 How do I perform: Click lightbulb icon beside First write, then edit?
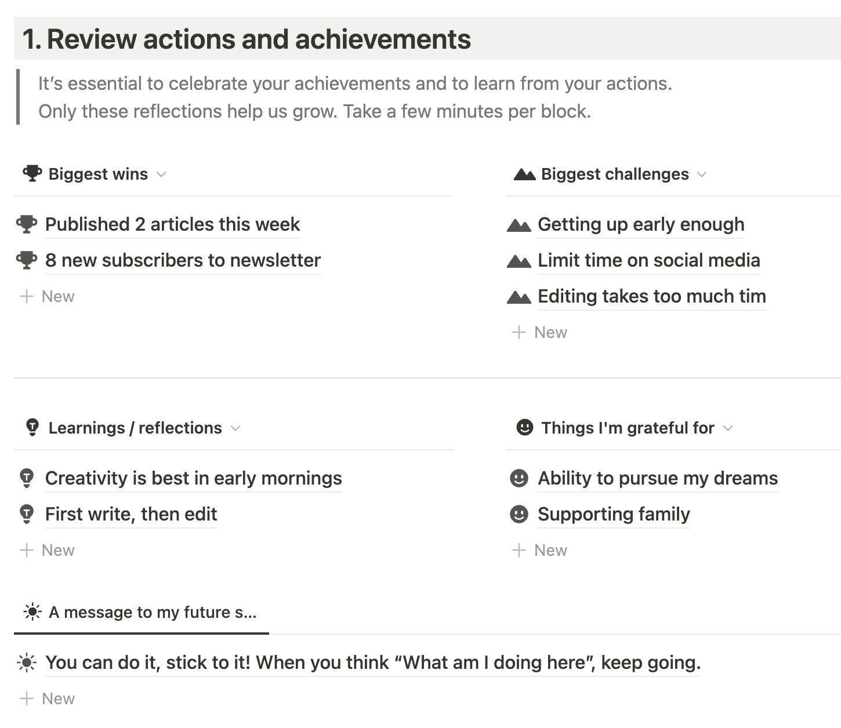click(x=27, y=514)
